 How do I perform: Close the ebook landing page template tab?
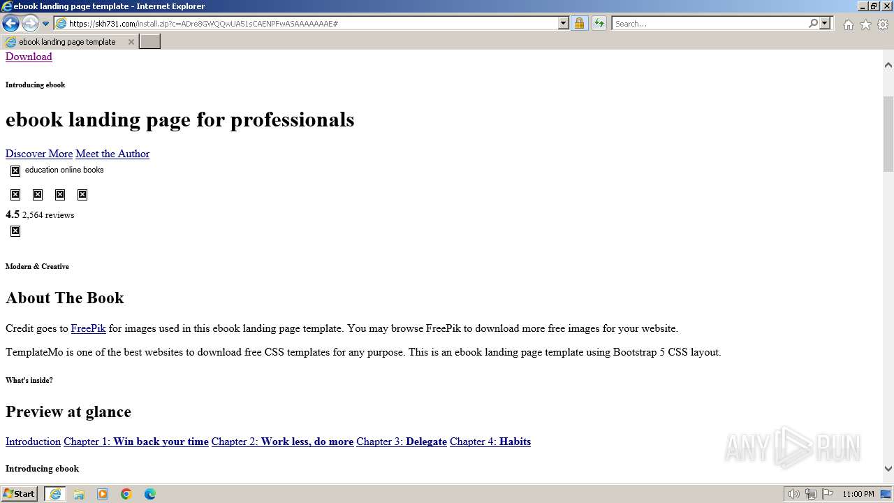(x=131, y=42)
